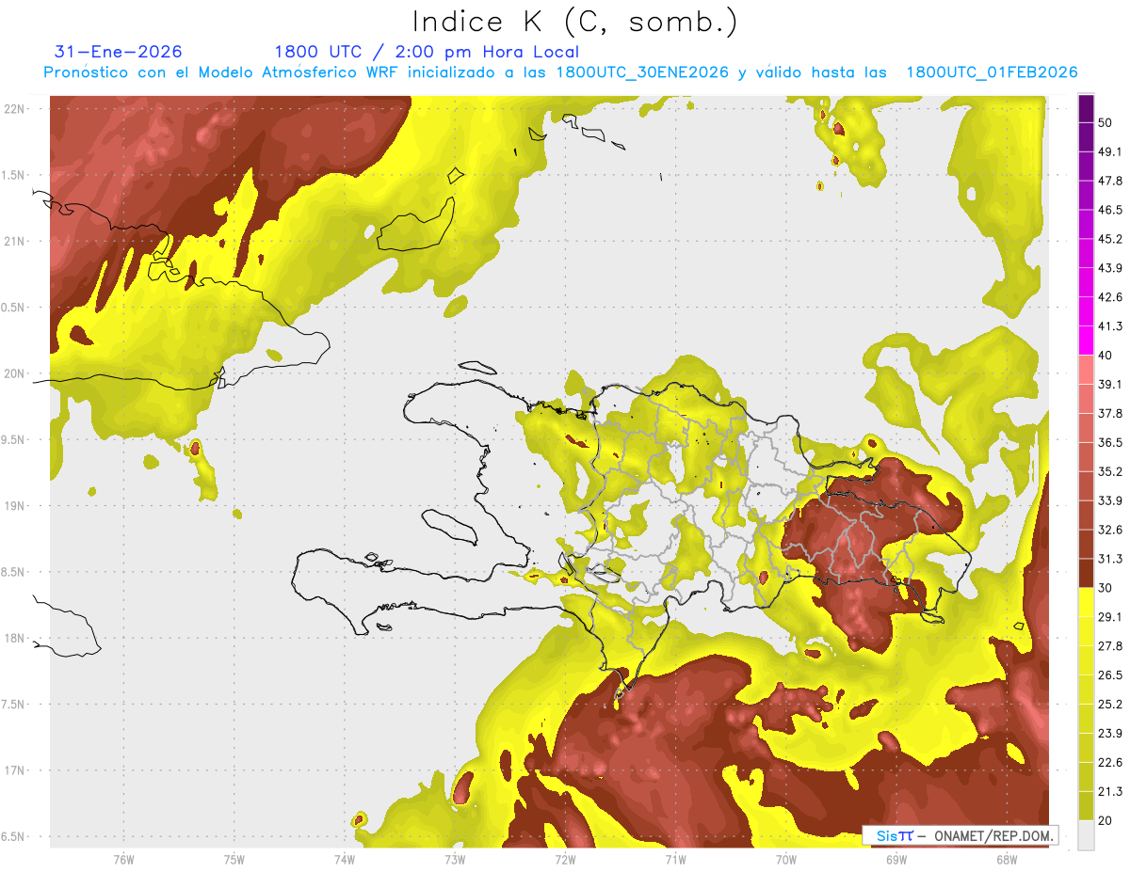Click the colorbar value 36.5
Screen dimensions: 1130x872
pyautogui.click(x=1110, y=442)
